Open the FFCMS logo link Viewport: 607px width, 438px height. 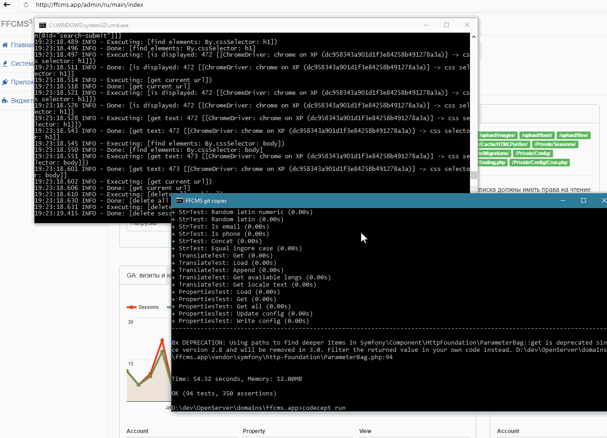tap(17, 24)
